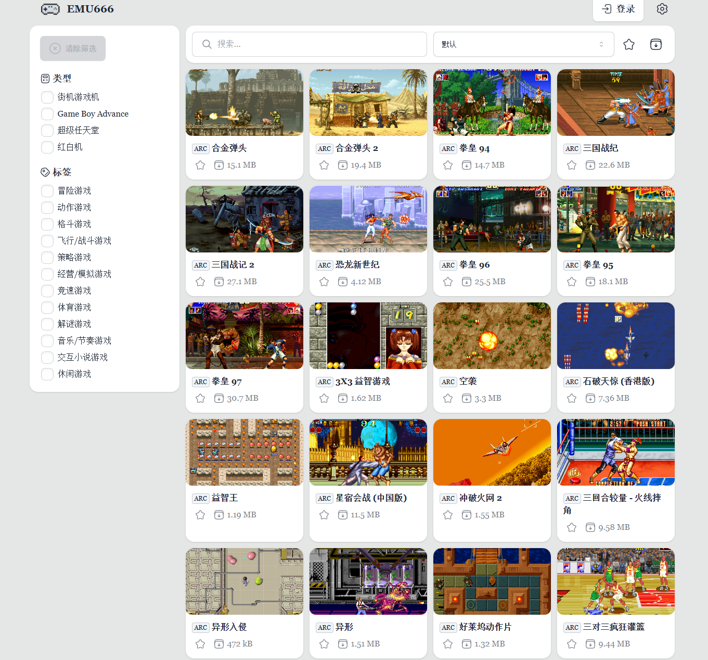Select the 三对三疯狂灌篮 basketball thumbnail

[615, 581]
